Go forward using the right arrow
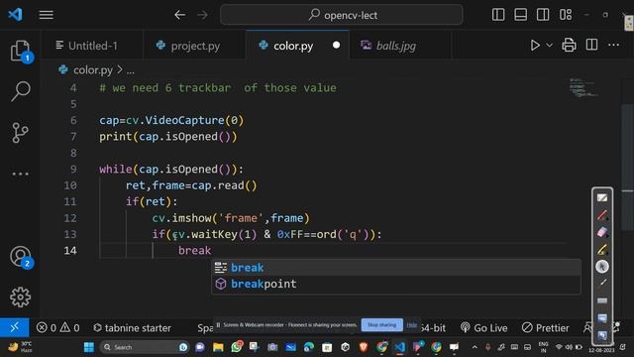This screenshot has width=634, height=357. tap(202, 15)
